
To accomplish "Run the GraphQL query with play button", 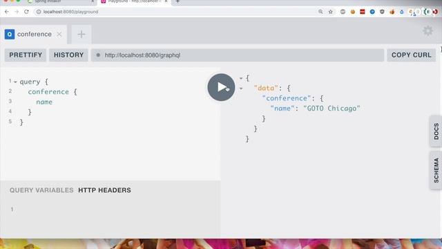I will tap(221, 87).
